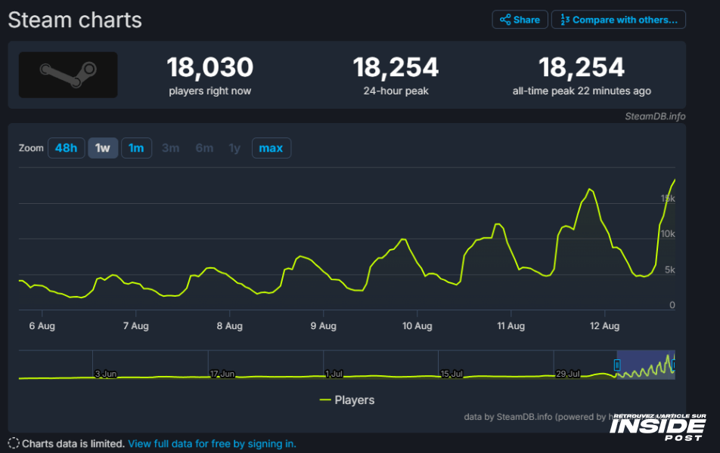The width and height of the screenshot is (720, 453).
Task: Zoom chart to max range
Action: pos(271,148)
